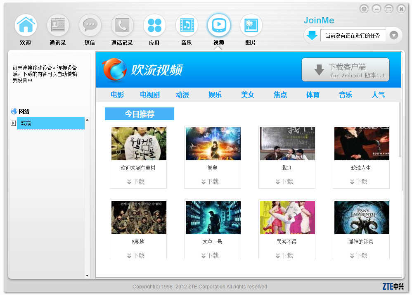Viewport: 412px width, 295px height.
Task: Select the 欢流 item in sidebar
Action: pyautogui.click(x=51, y=123)
